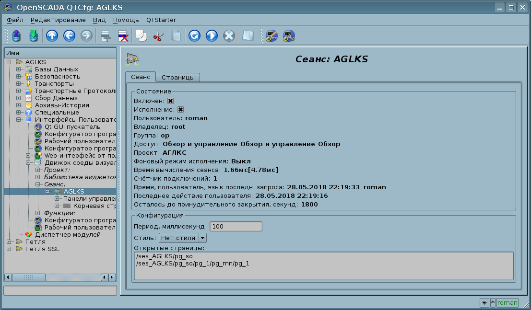Click the Безопасность security icon

pyautogui.click(x=29, y=77)
